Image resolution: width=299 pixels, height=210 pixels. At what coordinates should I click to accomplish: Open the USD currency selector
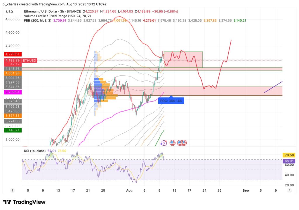(x=9, y=12)
